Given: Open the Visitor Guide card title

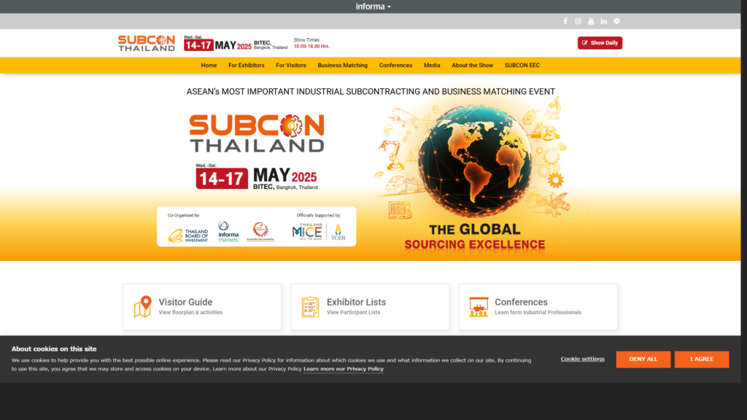Looking at the screenshot, I should tap(185, 302).
